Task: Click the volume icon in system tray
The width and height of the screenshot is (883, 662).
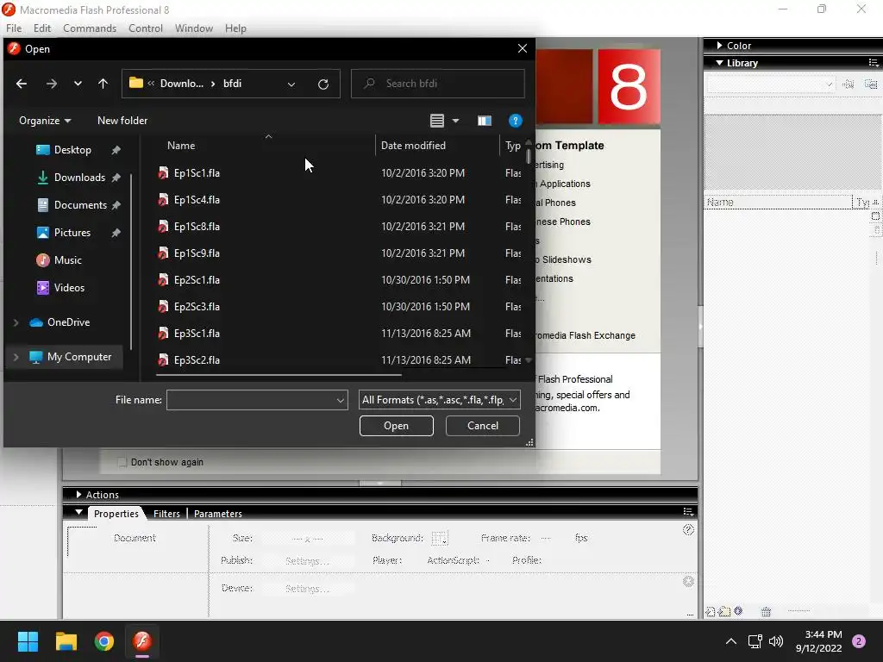Action: coord(776,641)
